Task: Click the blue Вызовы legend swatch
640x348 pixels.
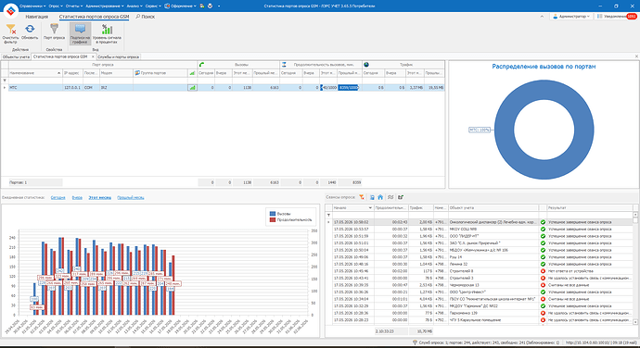Action: pyautogui.click(x=273, y=214)
